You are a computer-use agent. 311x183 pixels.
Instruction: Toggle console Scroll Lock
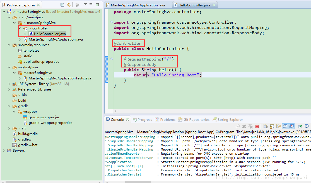coord(272,126)
